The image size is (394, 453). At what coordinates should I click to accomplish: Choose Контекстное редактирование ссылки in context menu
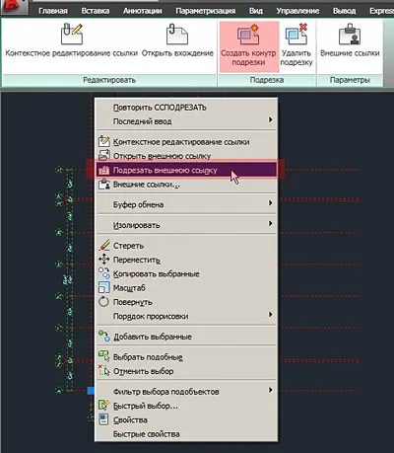(x=186, y=142)
